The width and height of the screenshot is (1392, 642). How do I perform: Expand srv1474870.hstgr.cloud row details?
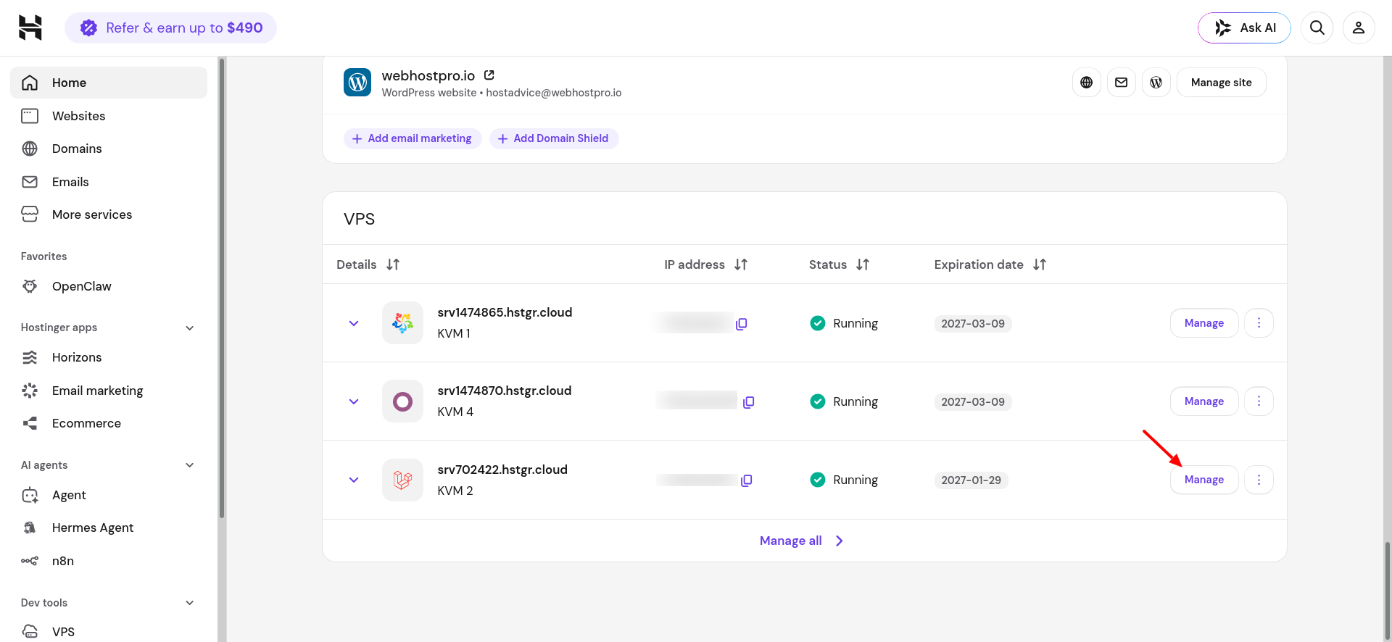coord(354,401)
